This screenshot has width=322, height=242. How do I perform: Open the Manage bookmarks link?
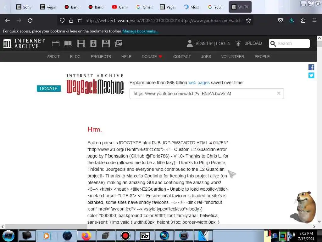pyautogui.click(x=141, y=31)
